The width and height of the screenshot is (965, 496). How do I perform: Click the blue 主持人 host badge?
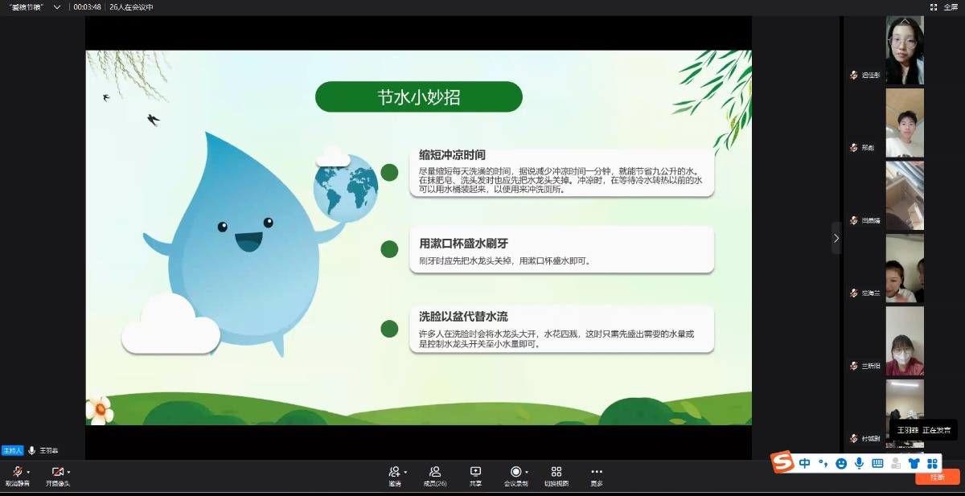pyautogui.click(x=12, y=450)
